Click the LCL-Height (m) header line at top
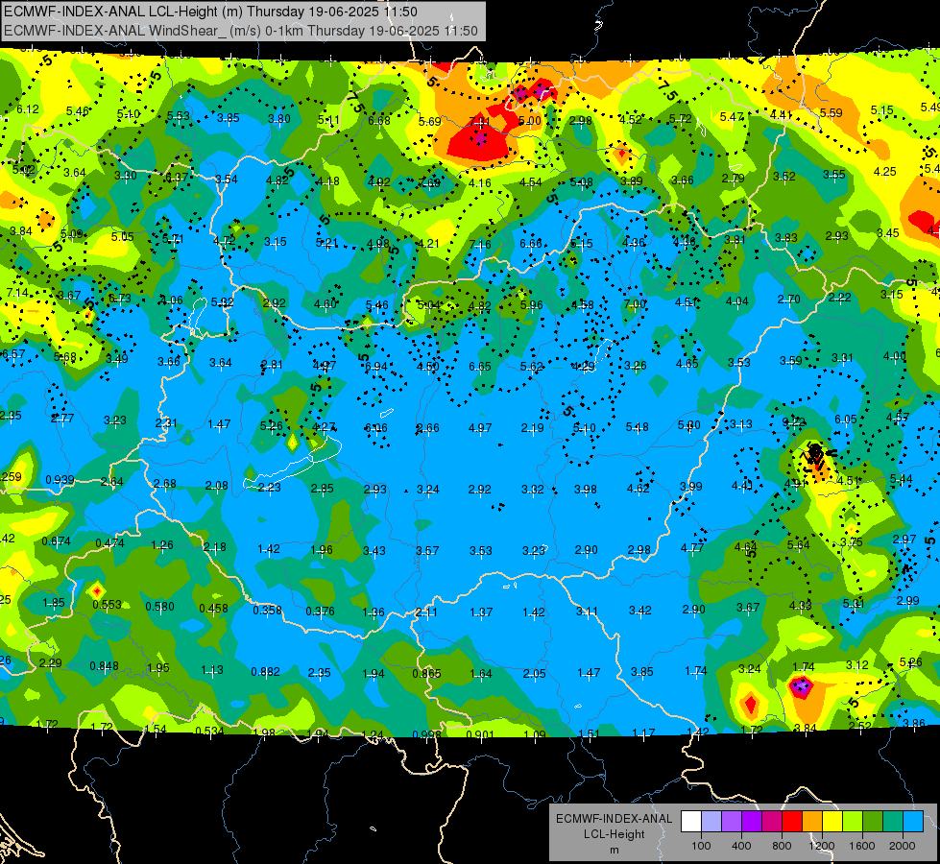This screenshot has height=864, width=940. (x=210, y=12)
